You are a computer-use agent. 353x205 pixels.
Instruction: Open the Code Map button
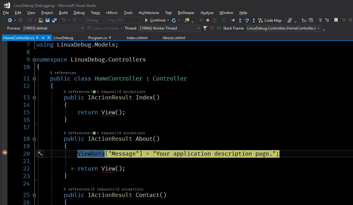coord(270,20)
